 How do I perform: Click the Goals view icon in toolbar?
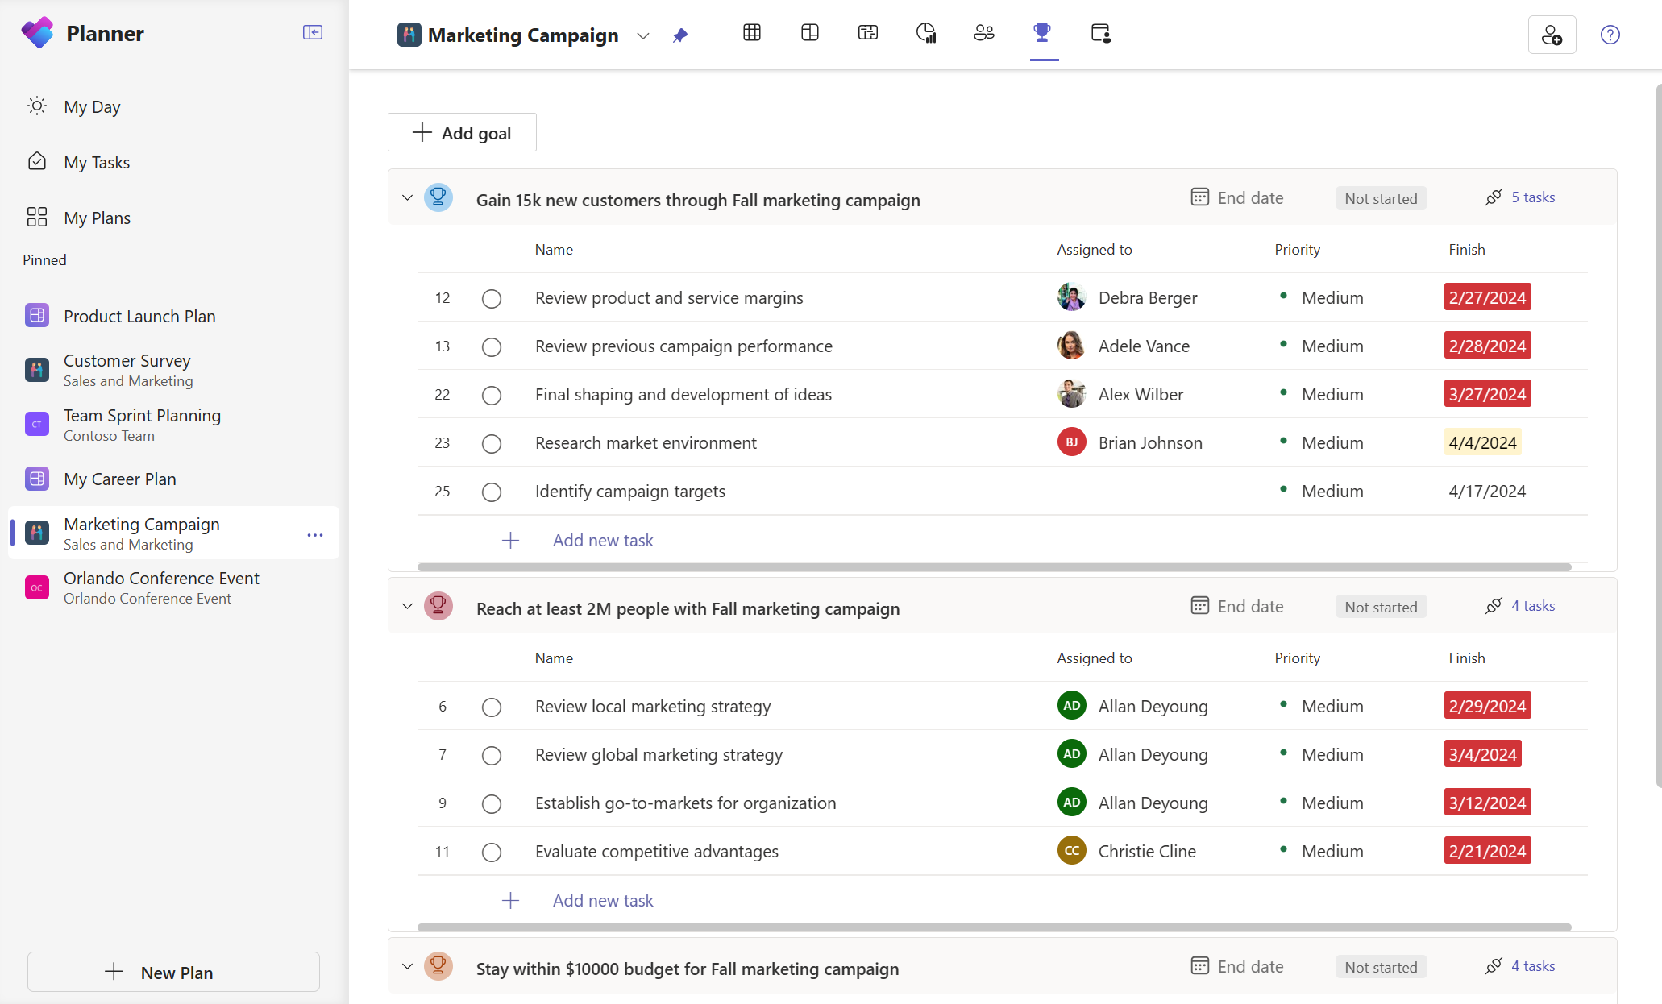[x=1041, y=33]
